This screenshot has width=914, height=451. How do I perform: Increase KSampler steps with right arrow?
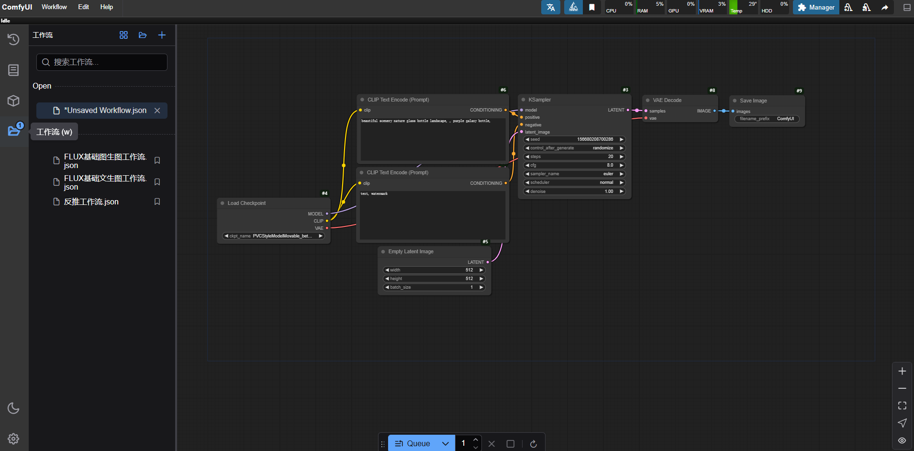[x=622, y=157]
